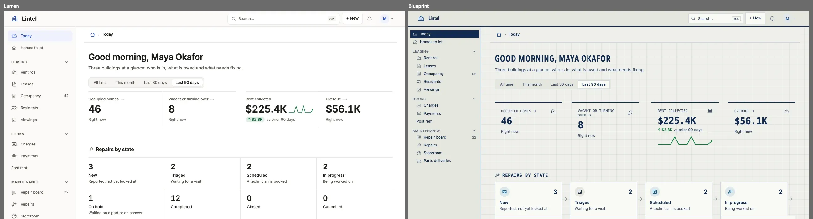Open Leases in Lumen sidebar
The width and height of the screenshot is (813, 219).
(x=40, y=84)
